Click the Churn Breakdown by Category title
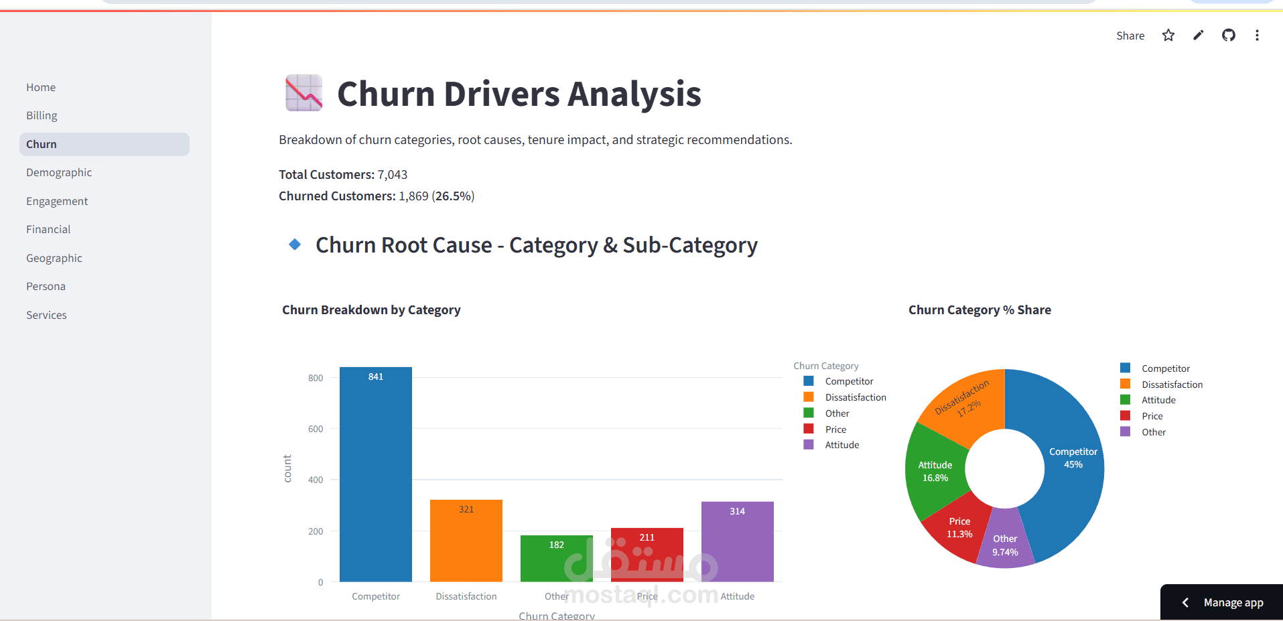Image resolution: width=1283 pixels, height=621 pixels. (371, 309)
